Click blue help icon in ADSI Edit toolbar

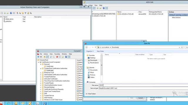[104, 8]
